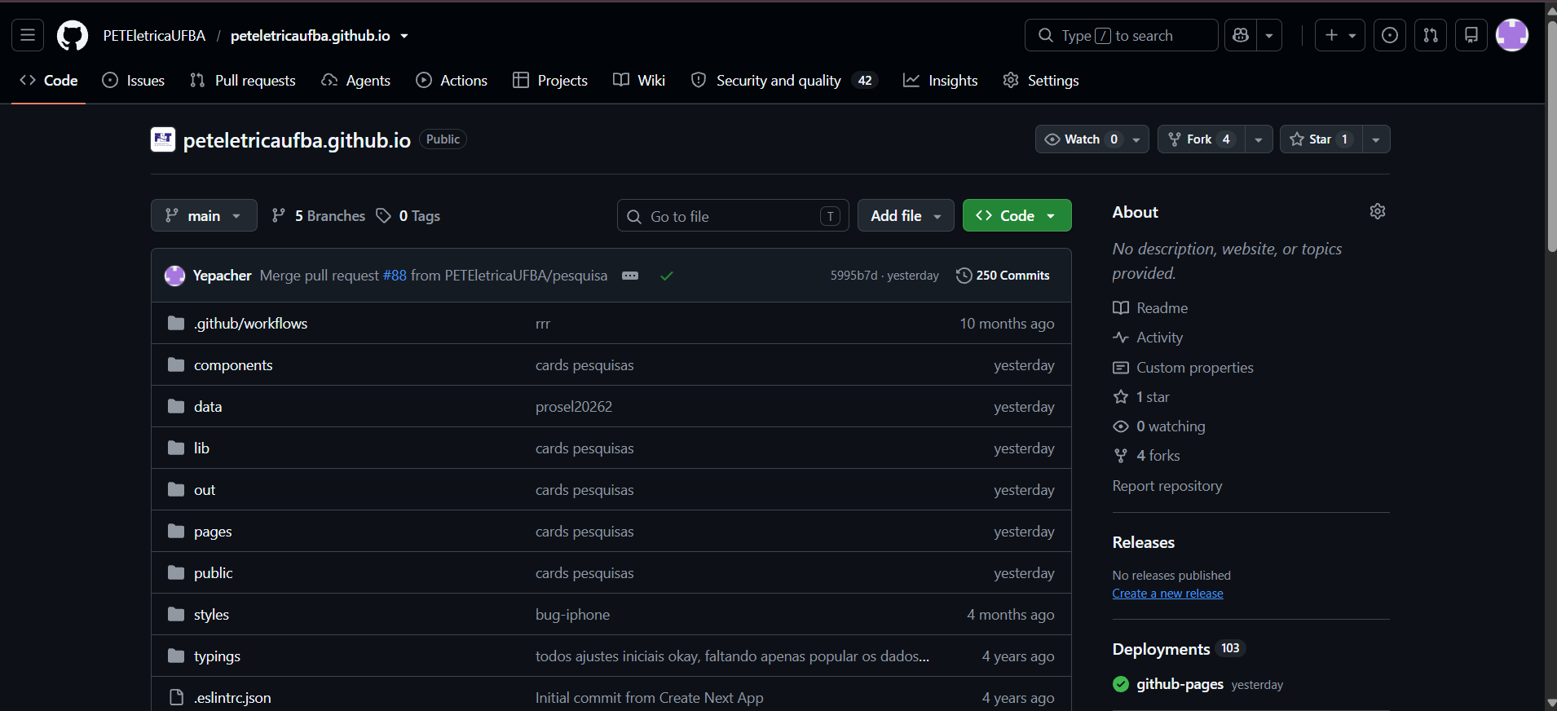
Task: Expand the Copilot dropdown arrow in header
Action: pos(1269,35)
